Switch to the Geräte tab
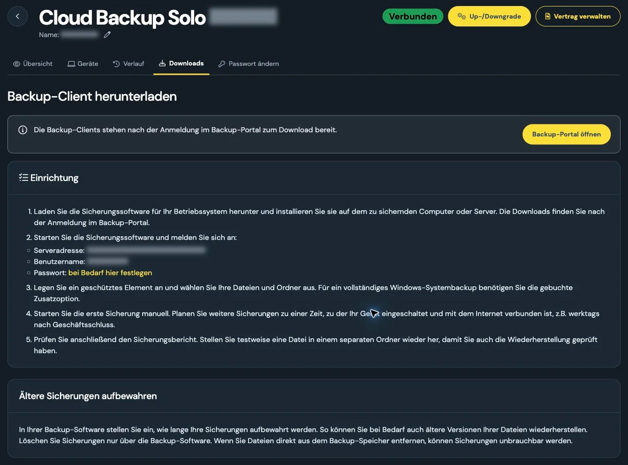The width and height of the screenshot is (628, 465). (83, 64)
